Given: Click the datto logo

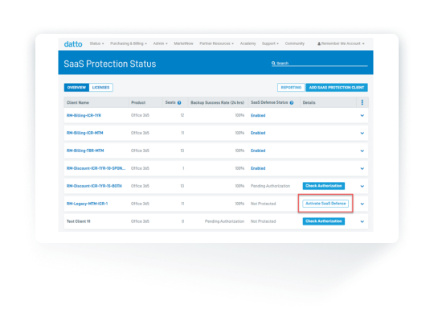Looking at the screenshot, I should coord(73,44).
